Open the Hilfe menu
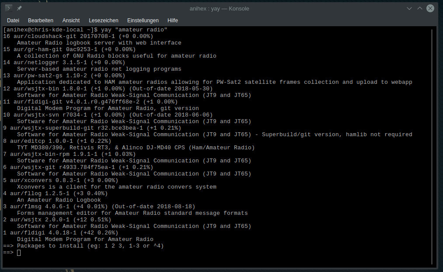The width and height of the screenshot is (443, 272). (173, 21)
